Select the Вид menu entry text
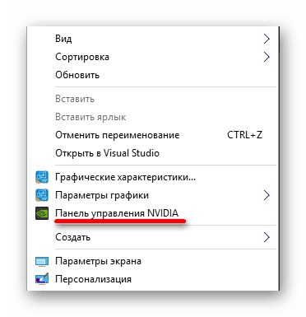The width and height of the screenshot is (306, 317). coord(63,39)
